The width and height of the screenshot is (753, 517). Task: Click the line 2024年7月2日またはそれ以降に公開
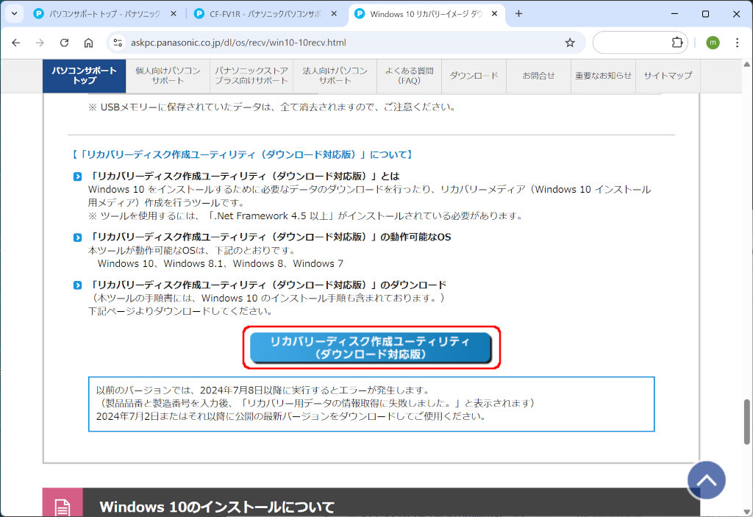coord(291,416)
